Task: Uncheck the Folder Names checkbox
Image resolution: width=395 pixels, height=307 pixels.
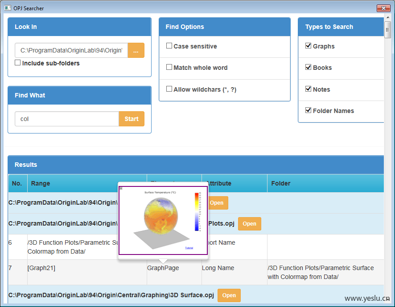Action: 308,110
